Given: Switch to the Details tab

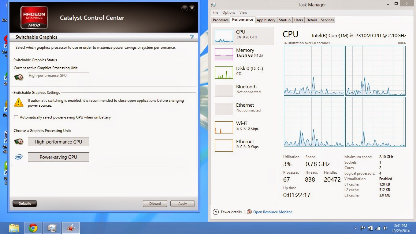Looking at the screenshot, I should 312,20.
